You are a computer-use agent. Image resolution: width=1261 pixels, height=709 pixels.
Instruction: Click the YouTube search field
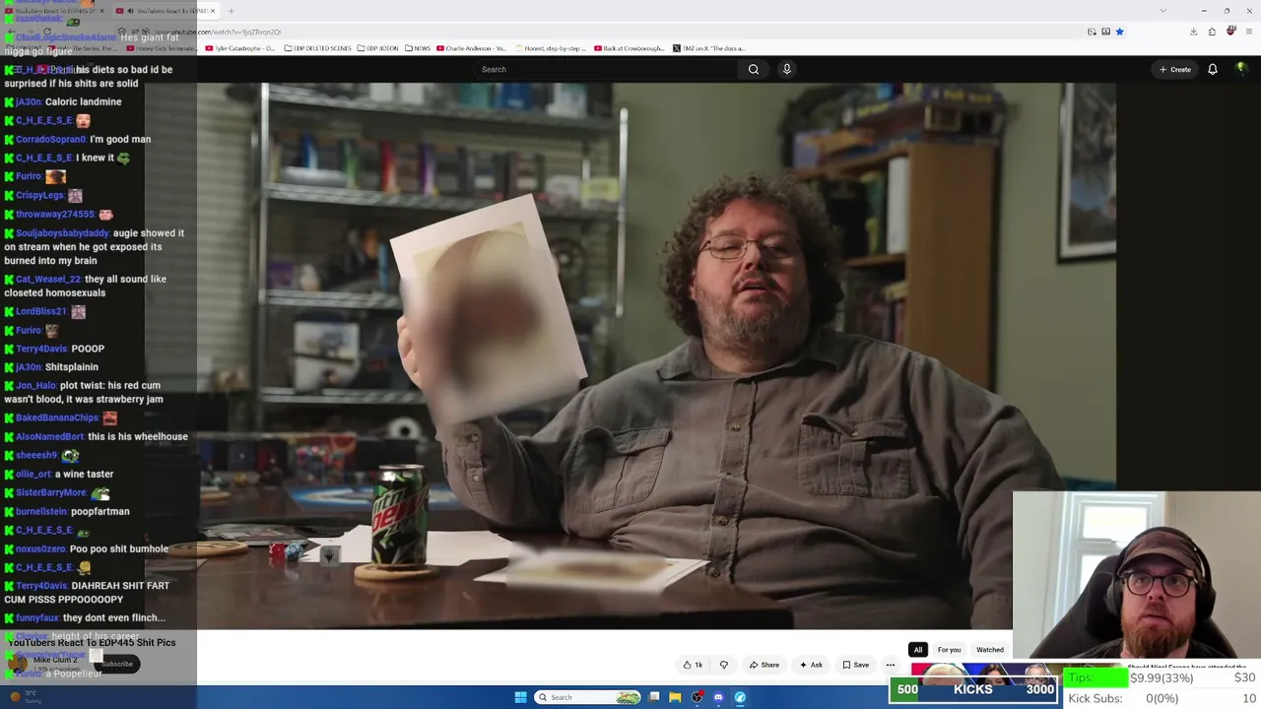point(605,69)
